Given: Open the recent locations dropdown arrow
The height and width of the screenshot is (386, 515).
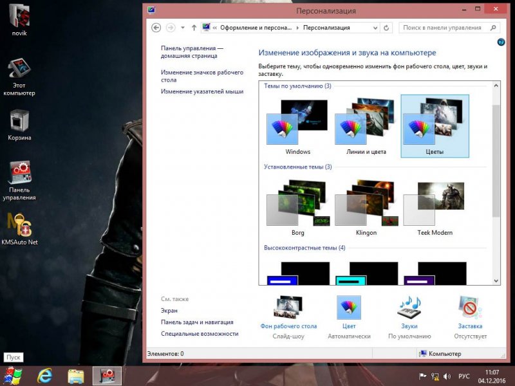Looking at the screenshot, I should point(183,28).
